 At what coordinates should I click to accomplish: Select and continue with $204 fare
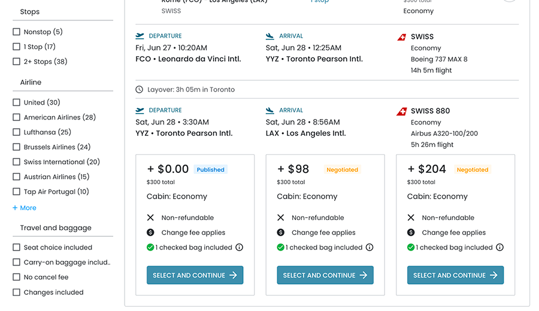click(455, 275)
